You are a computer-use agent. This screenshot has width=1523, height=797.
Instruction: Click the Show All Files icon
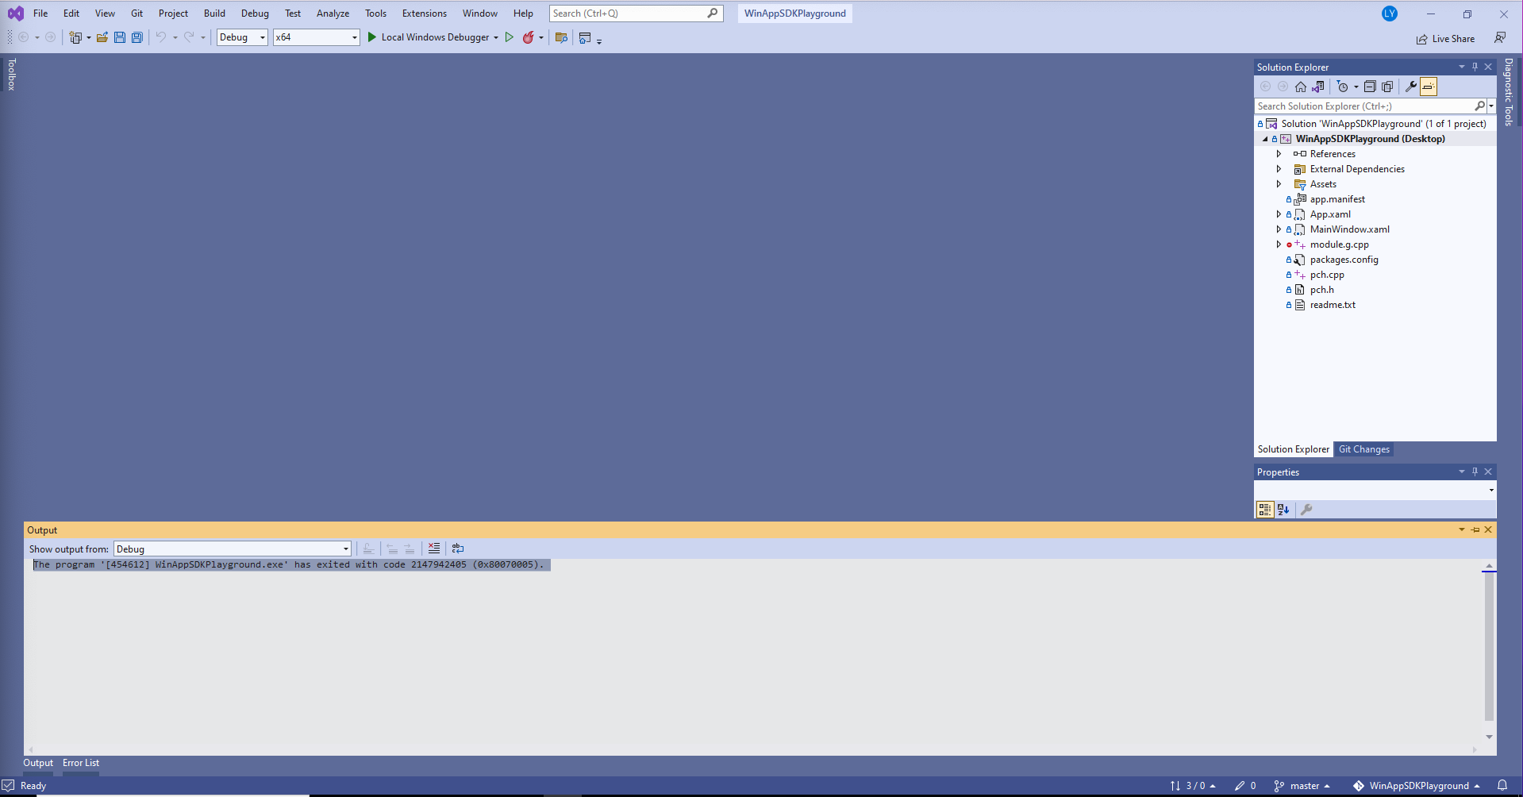[x=1387, y=87]
